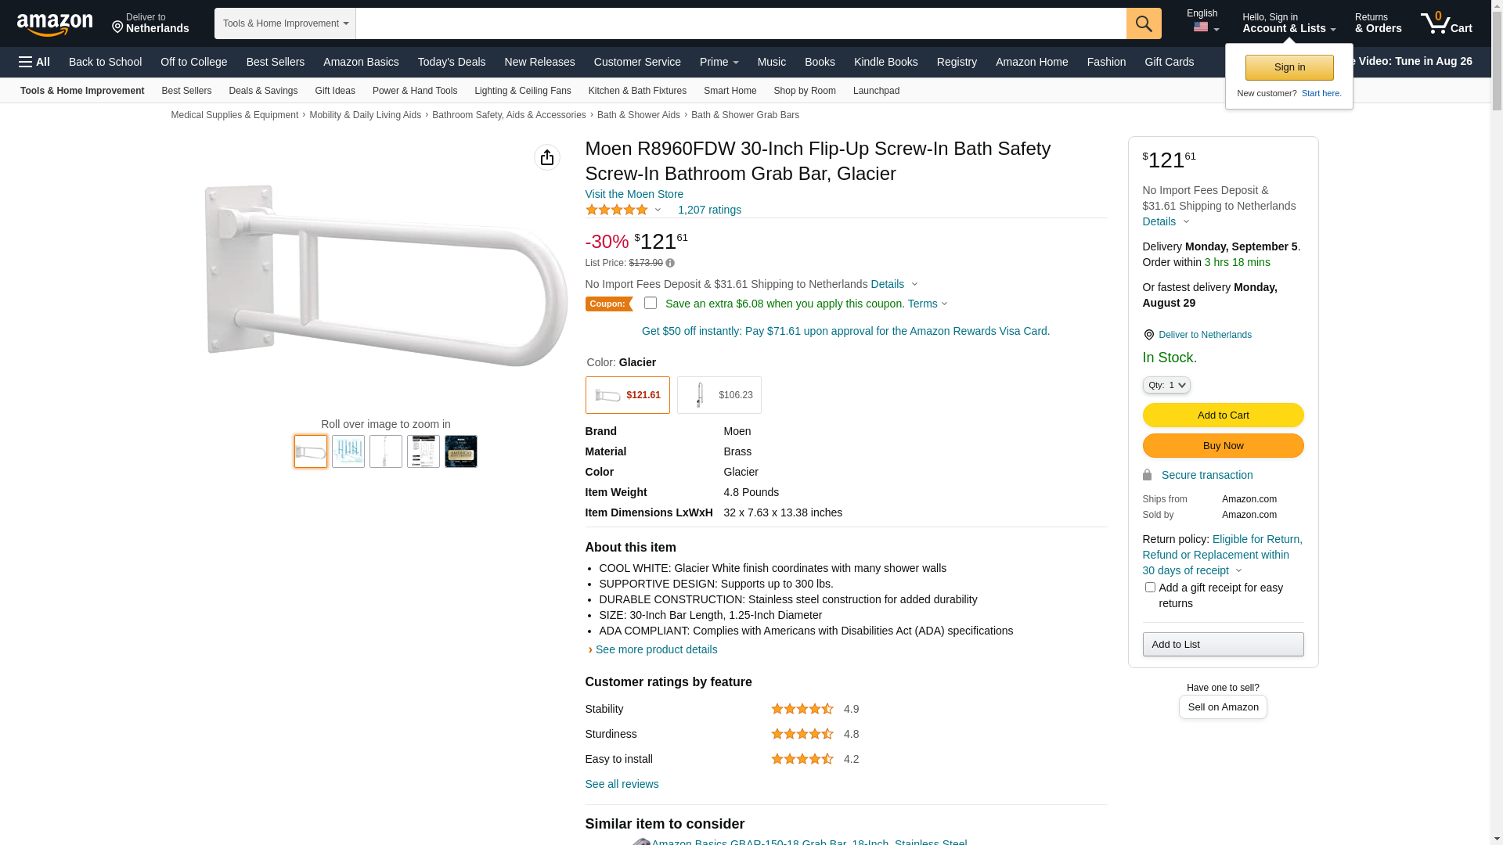Select Smart Home in the subnav
The width and height of the screenshot is (1503, 845).
(730, 91)
